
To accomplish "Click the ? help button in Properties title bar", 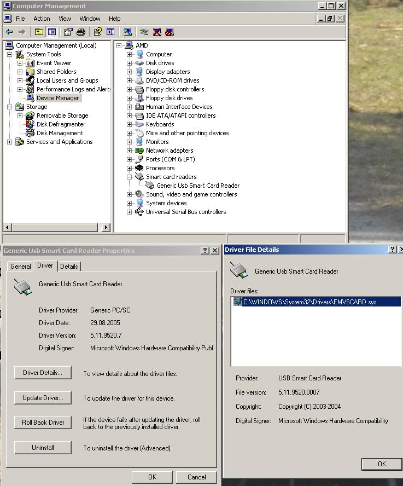I will (x=205, y=251).
